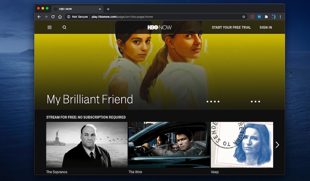The width and height of the screenshot is (310, 181).
Task: Open The Wire thumbnail
Action: tap(169, 145)
